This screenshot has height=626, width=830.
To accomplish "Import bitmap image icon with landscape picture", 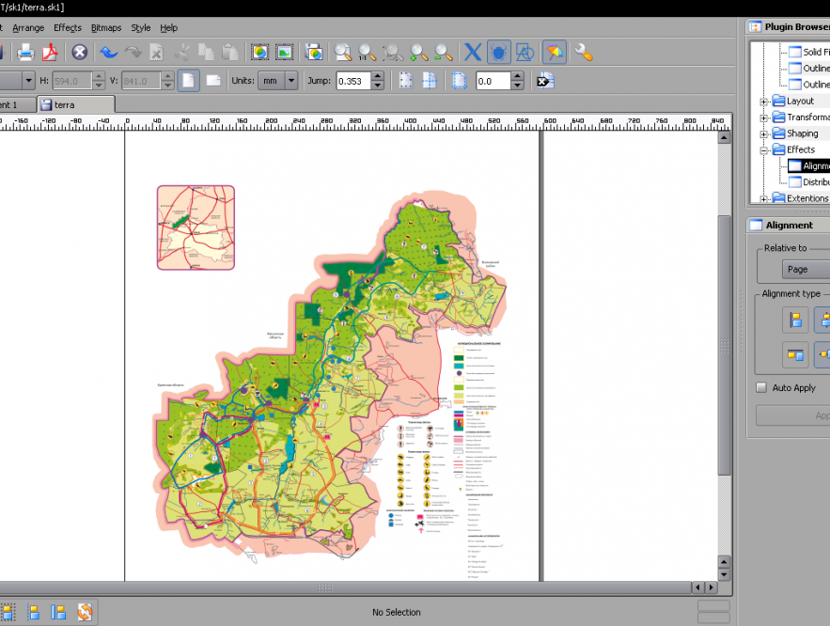I will tap(284, 53).
